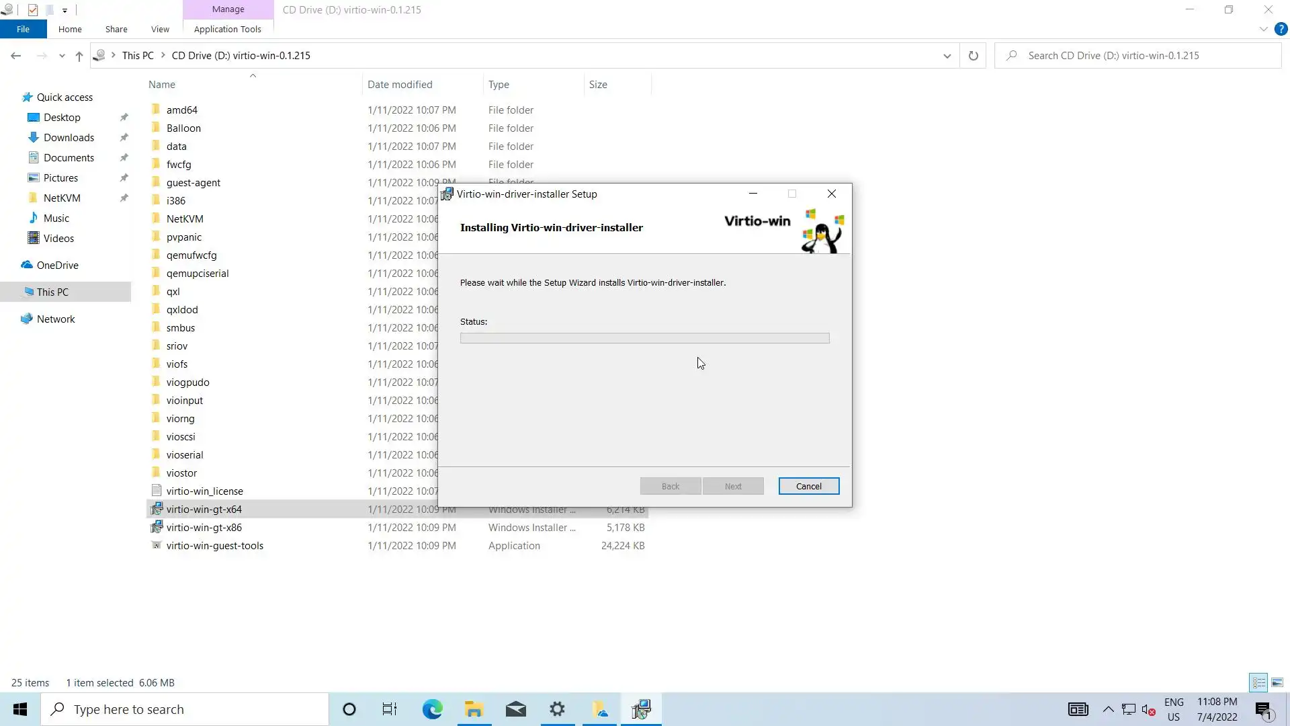Select virtio-win-gt-x86 installer file icon
Viewport: 1290px width, 726px height.
click(x=157, y=527)
